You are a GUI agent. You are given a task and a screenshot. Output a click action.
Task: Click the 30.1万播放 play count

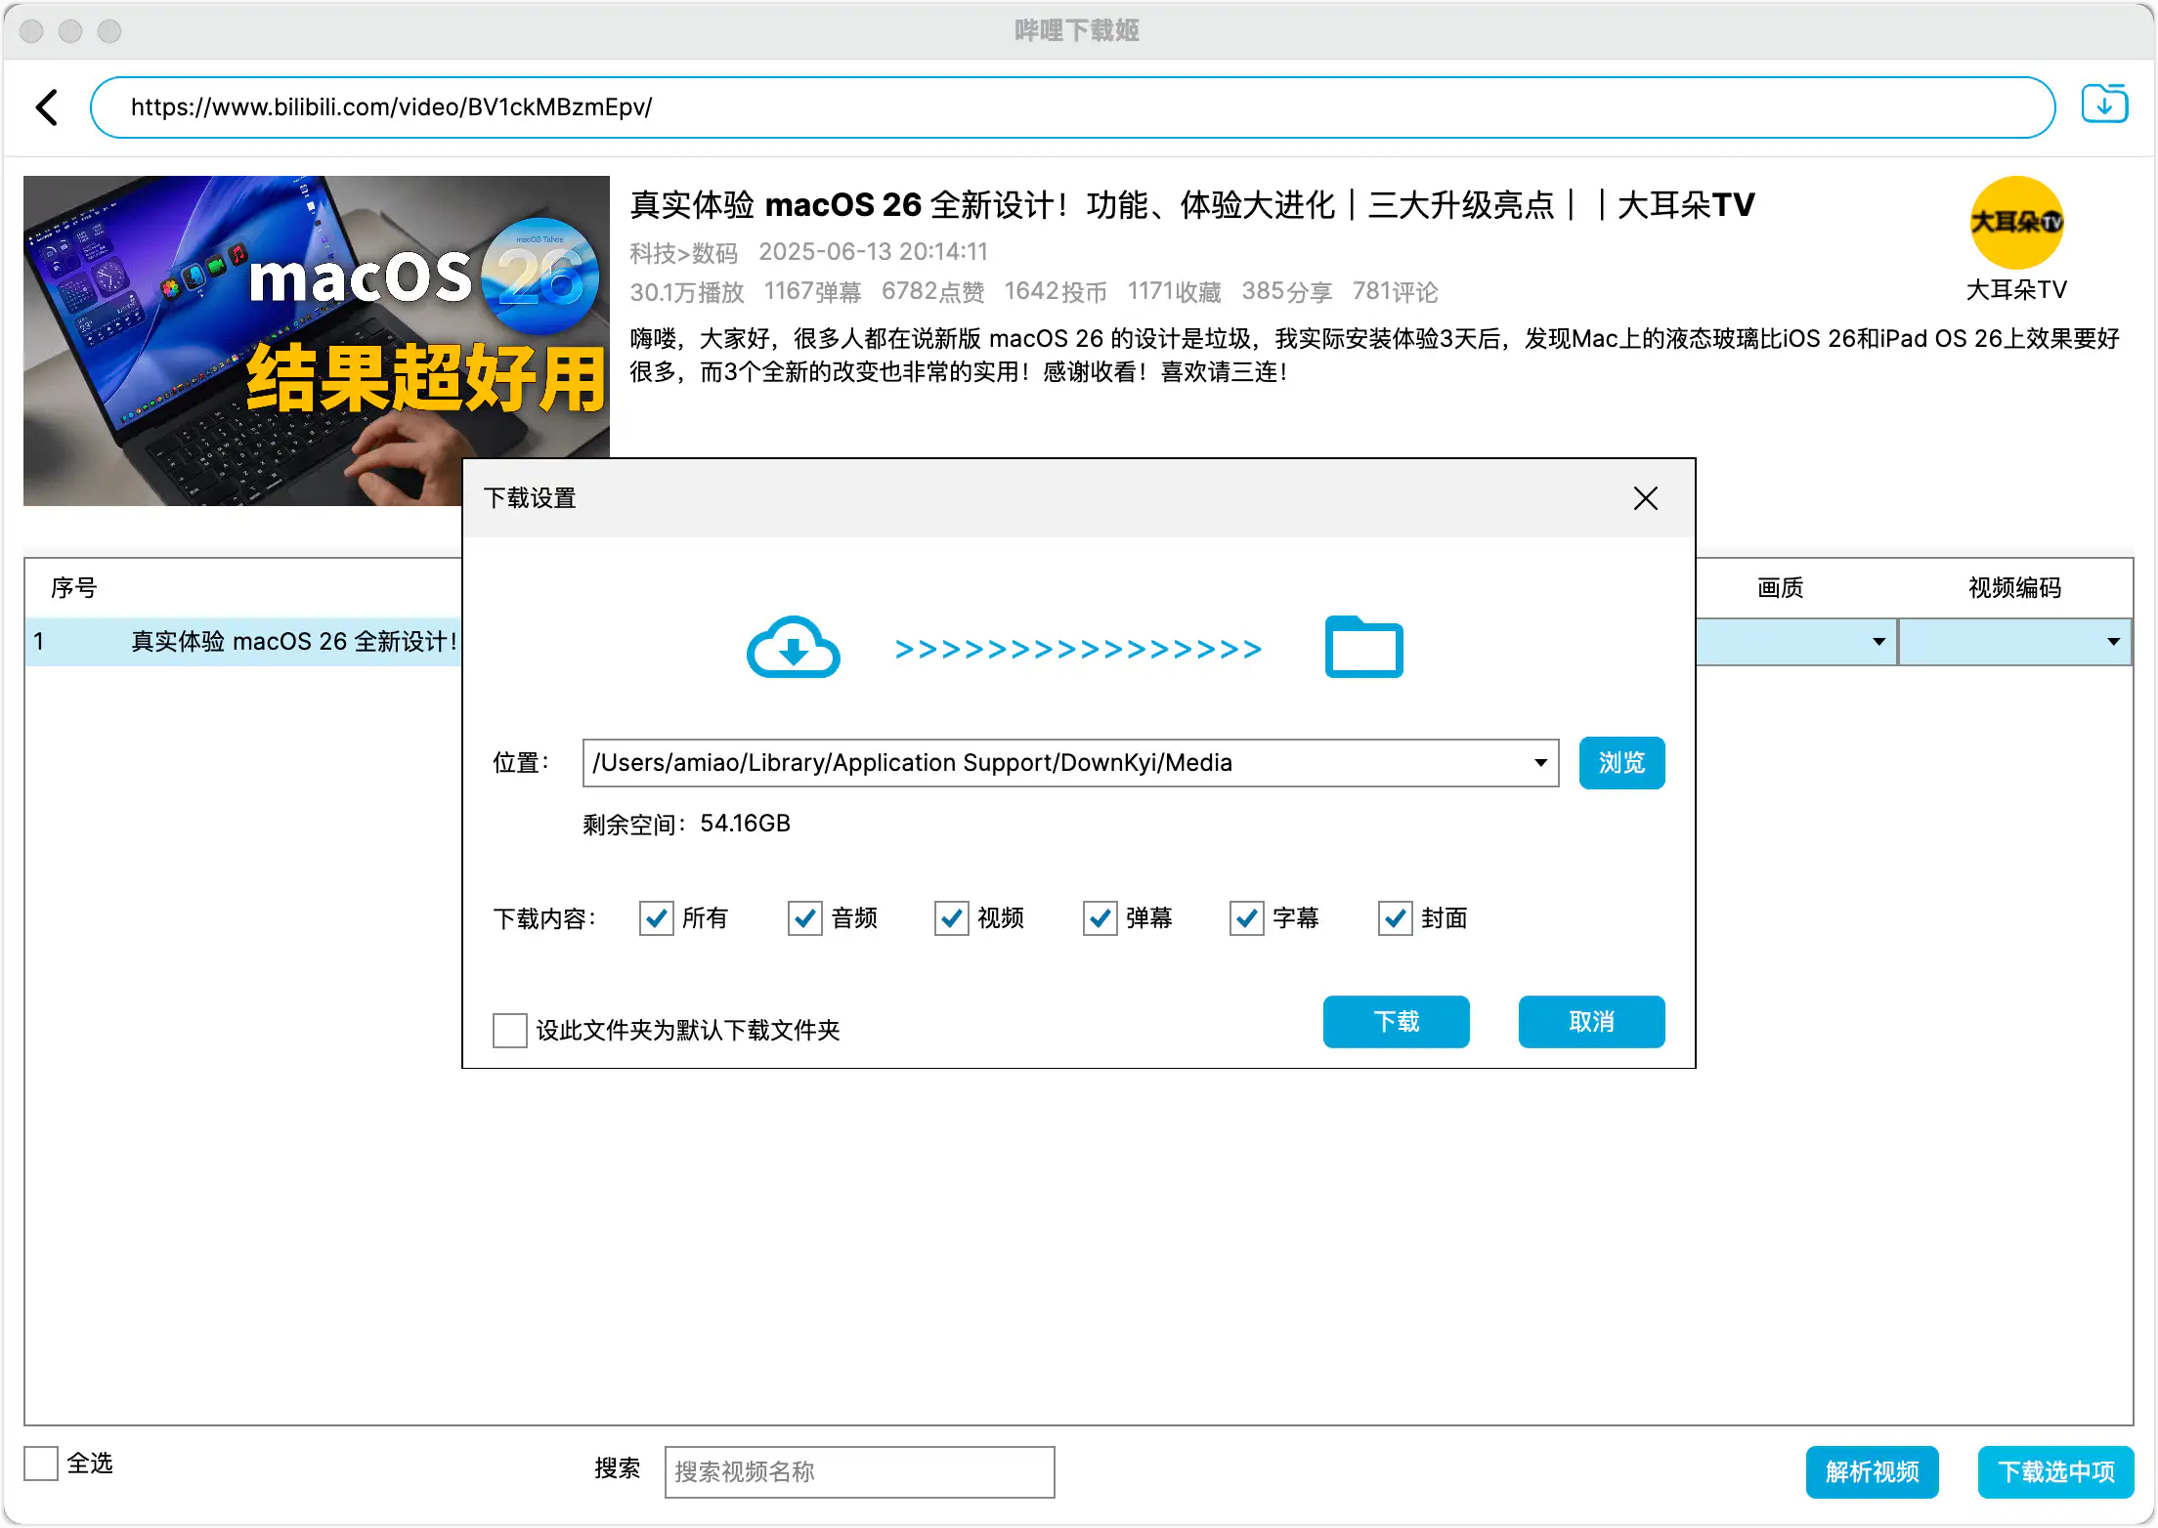(x=687, y=292)
